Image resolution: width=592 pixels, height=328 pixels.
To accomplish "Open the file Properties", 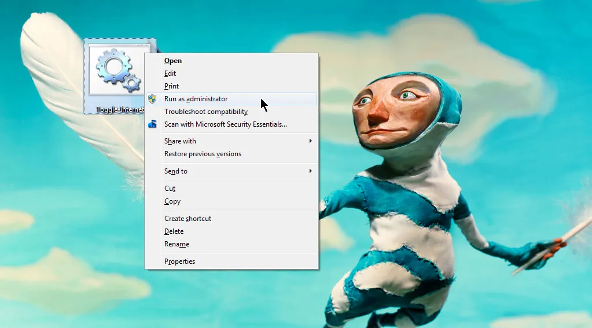I will [x=179, y=261].
